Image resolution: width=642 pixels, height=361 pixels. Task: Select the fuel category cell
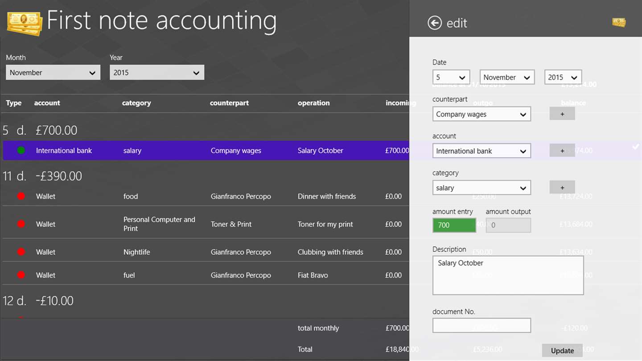tap(129, 275)
